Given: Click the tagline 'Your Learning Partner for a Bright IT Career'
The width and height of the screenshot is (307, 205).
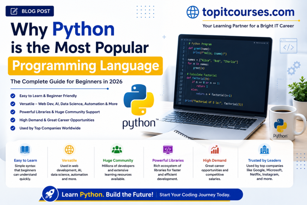Looking at the screenshot, I should 248,26.
